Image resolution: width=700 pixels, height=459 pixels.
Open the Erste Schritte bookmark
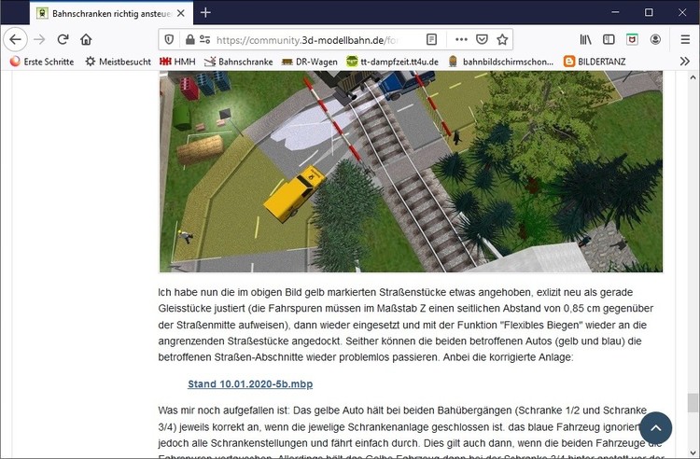[42, 62]
